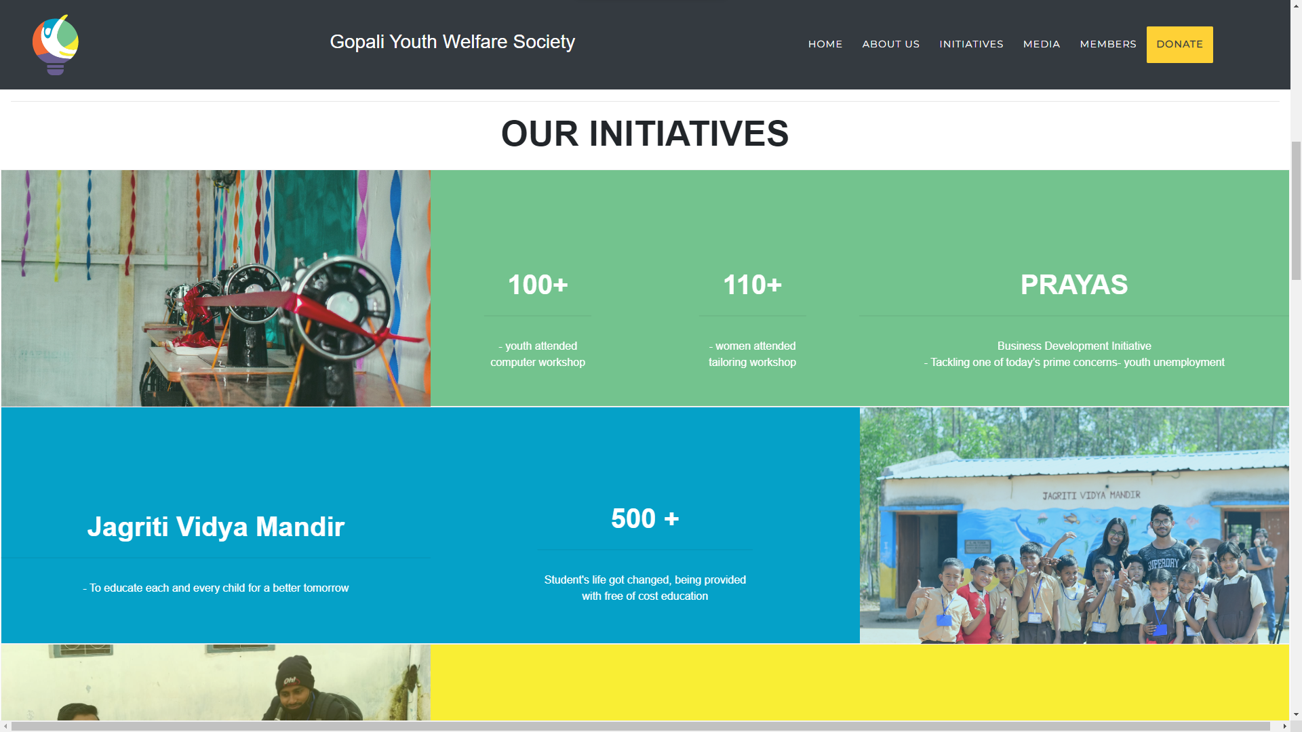Image resolution: width=1302 pixels, height=732 pixels.
Task: Open the Members nav item
Action: [1107, 44]
